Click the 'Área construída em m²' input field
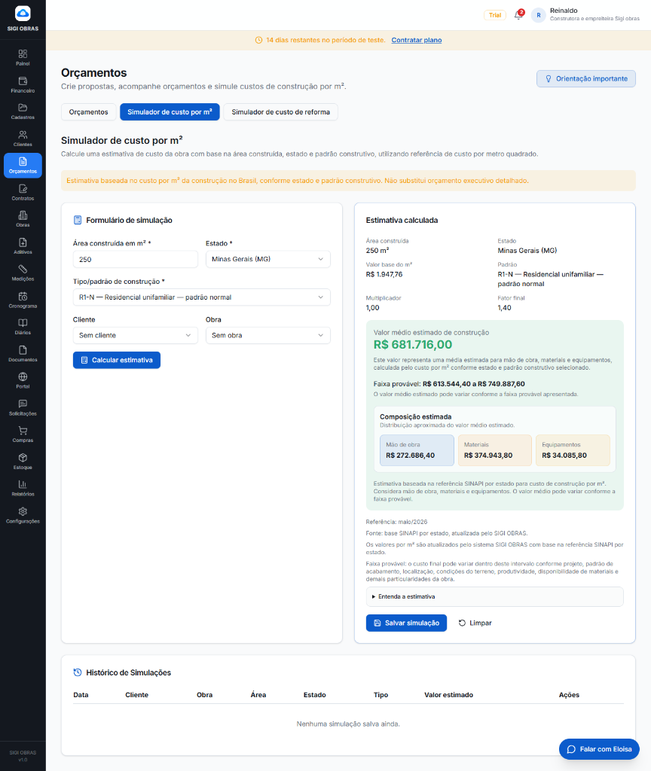 pos(136,259)
